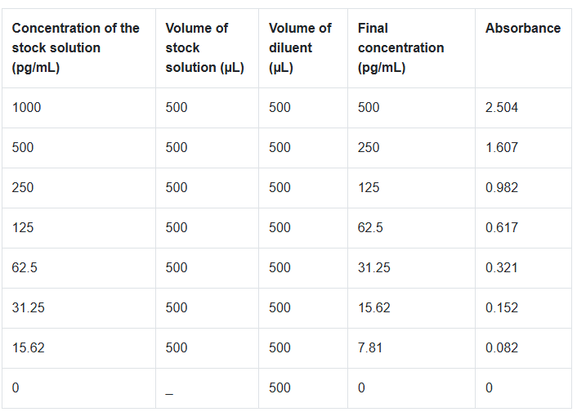Screen dimensions: 577x412
Task: Click the Volume of stock solution header
Action: click(x=204, y=47)
